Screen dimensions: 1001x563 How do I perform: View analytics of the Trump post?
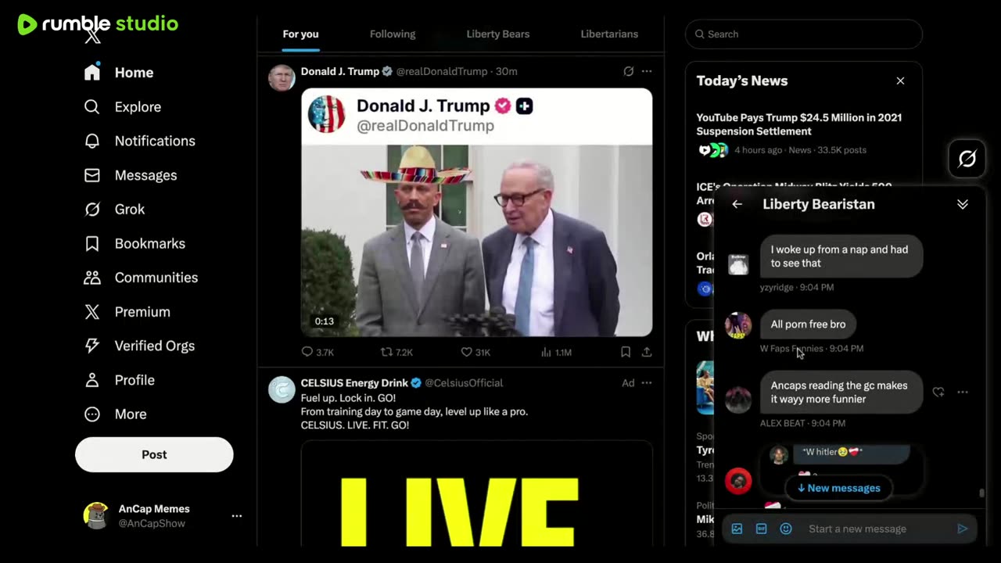(x=556, y=353)
